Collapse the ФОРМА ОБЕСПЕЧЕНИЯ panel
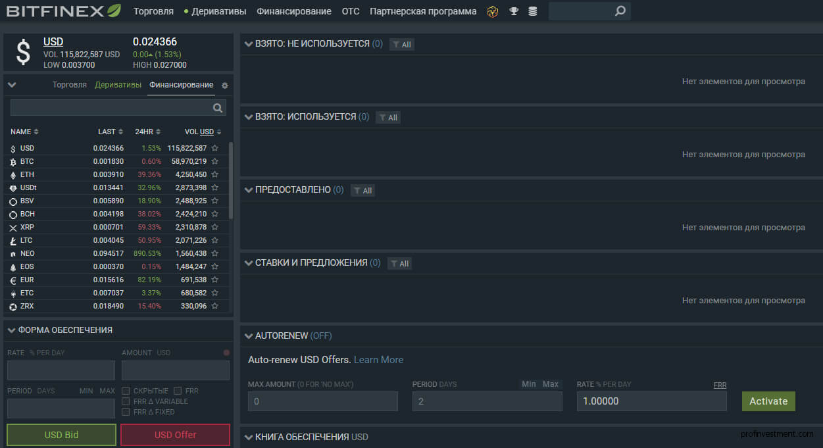 pos(12,330)
